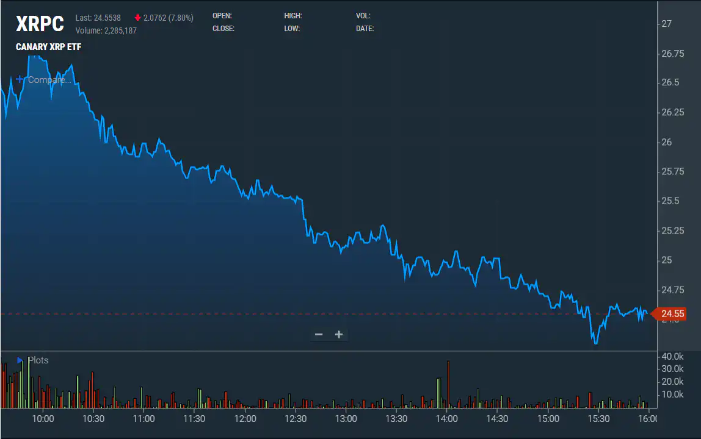Expand the Plots panel
The width and height of the screenshot is (701, 439).
(x=38, y=360)
